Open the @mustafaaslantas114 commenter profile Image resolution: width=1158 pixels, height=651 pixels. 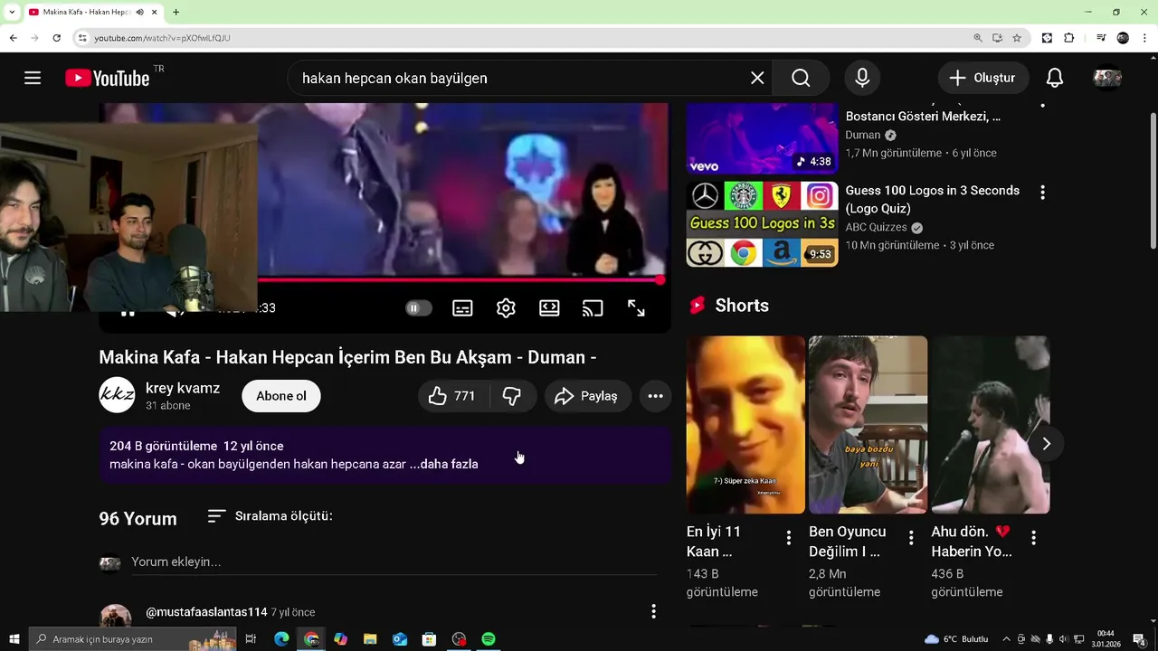[206, 612]
